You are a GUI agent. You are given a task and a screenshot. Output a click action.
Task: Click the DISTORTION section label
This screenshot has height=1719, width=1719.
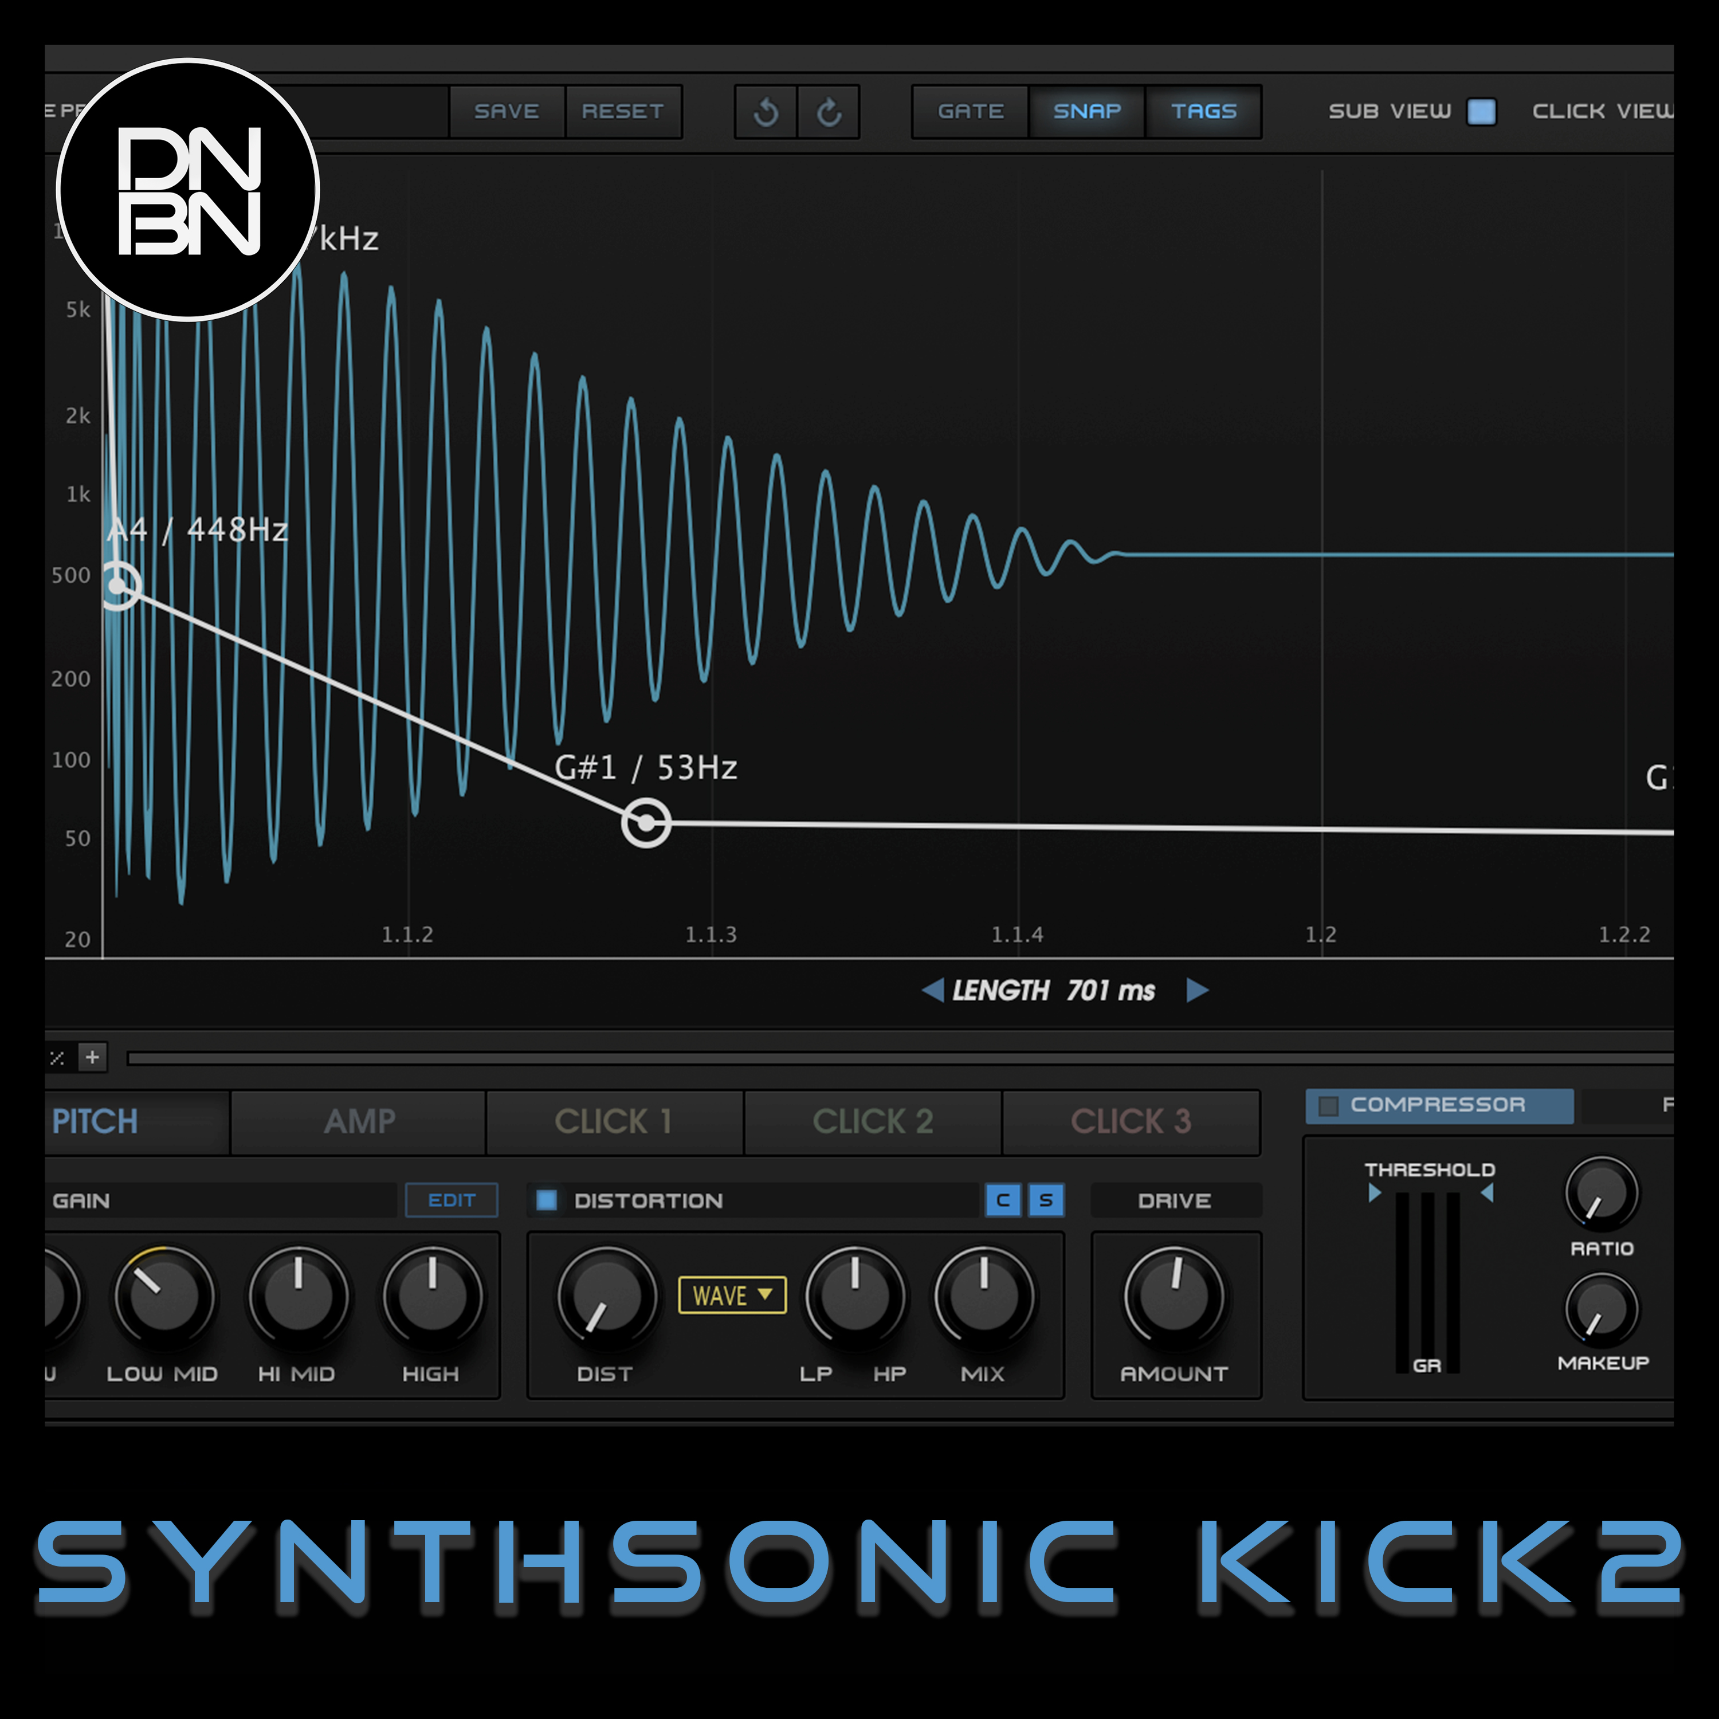649,1200
